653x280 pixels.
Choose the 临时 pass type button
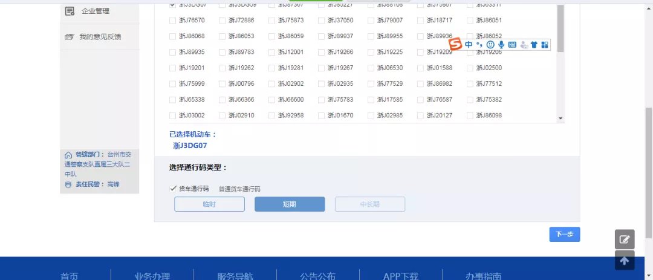(x=209, y=204)
